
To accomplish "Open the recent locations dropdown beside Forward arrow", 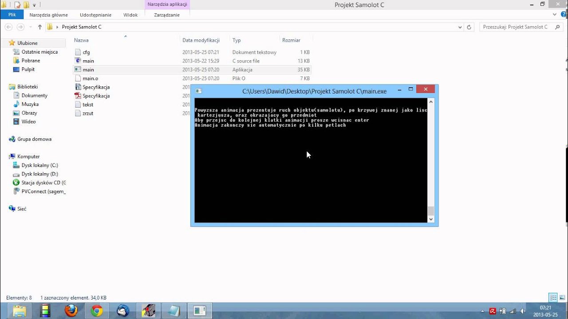I will click(x=31, y=27).
